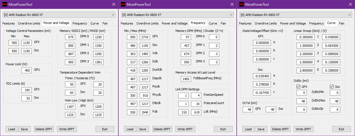Click Lclk max field 619
355x136 pixels.
(196, 112)
